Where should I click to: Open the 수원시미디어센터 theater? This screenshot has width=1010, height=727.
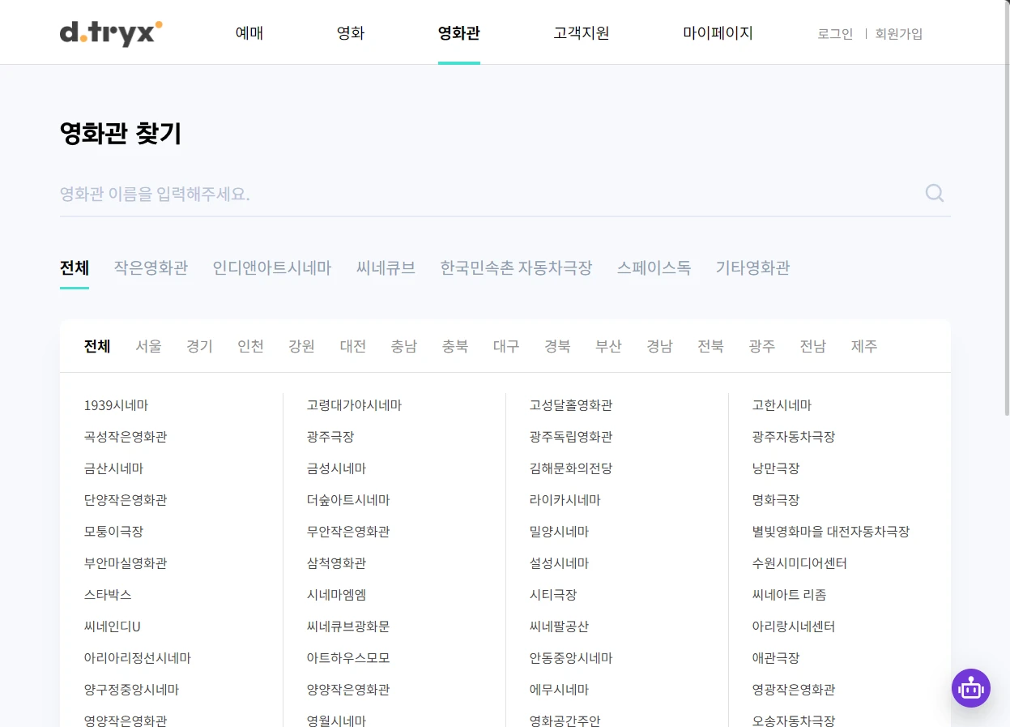(799, 563)
